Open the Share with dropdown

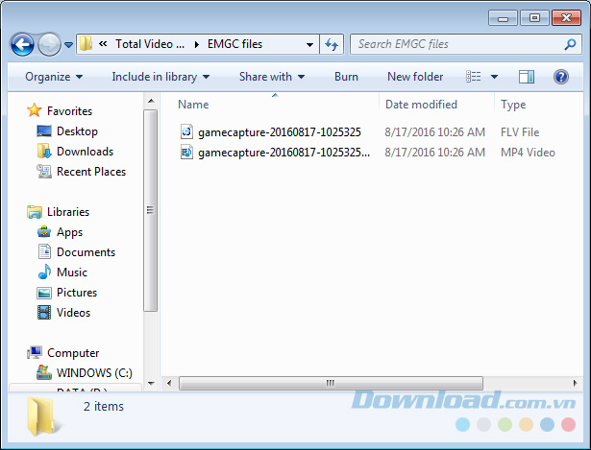click(271, 77)
